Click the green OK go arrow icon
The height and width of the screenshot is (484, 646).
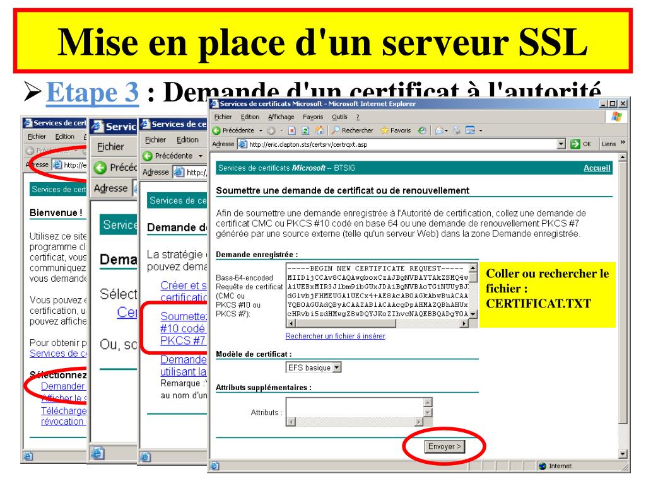(x=575, y=144)
